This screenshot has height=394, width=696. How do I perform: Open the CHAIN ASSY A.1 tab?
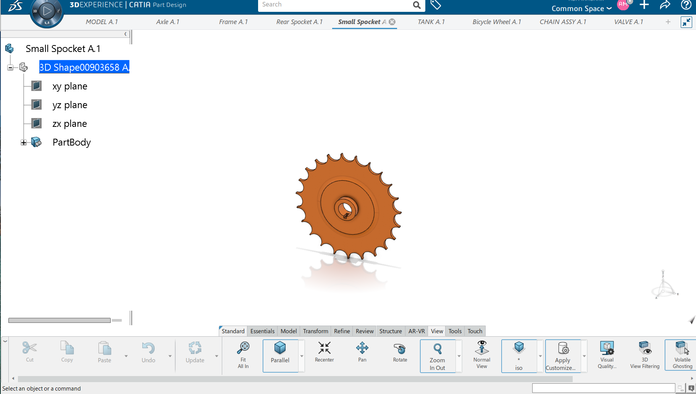point(563,22)
